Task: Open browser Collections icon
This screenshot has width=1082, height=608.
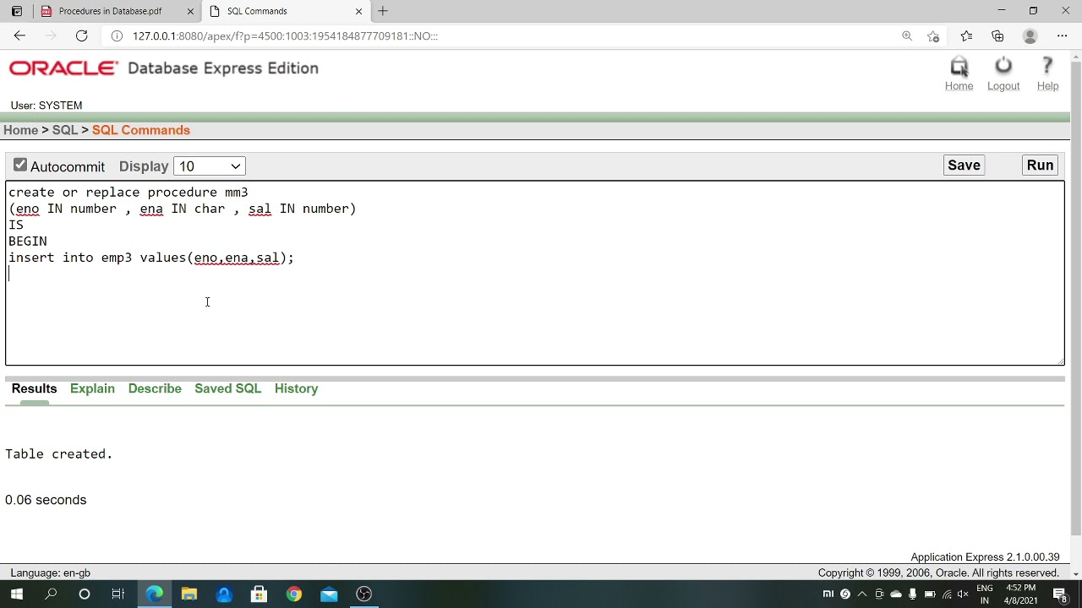Action: (x=997, y=35)
